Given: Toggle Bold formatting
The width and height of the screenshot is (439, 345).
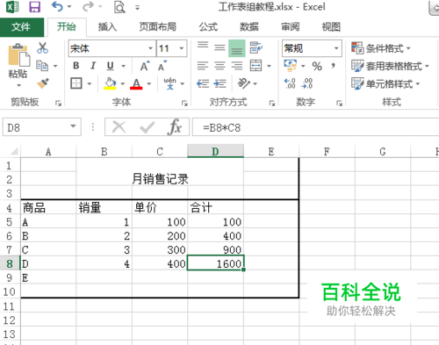Looking at the screenshot, I should point(76,66).
